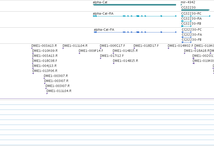Viewport: 214px width, 146px height.
Task: Click the DME1-018A18.R feature label
Action: click(x=197, y=51)
